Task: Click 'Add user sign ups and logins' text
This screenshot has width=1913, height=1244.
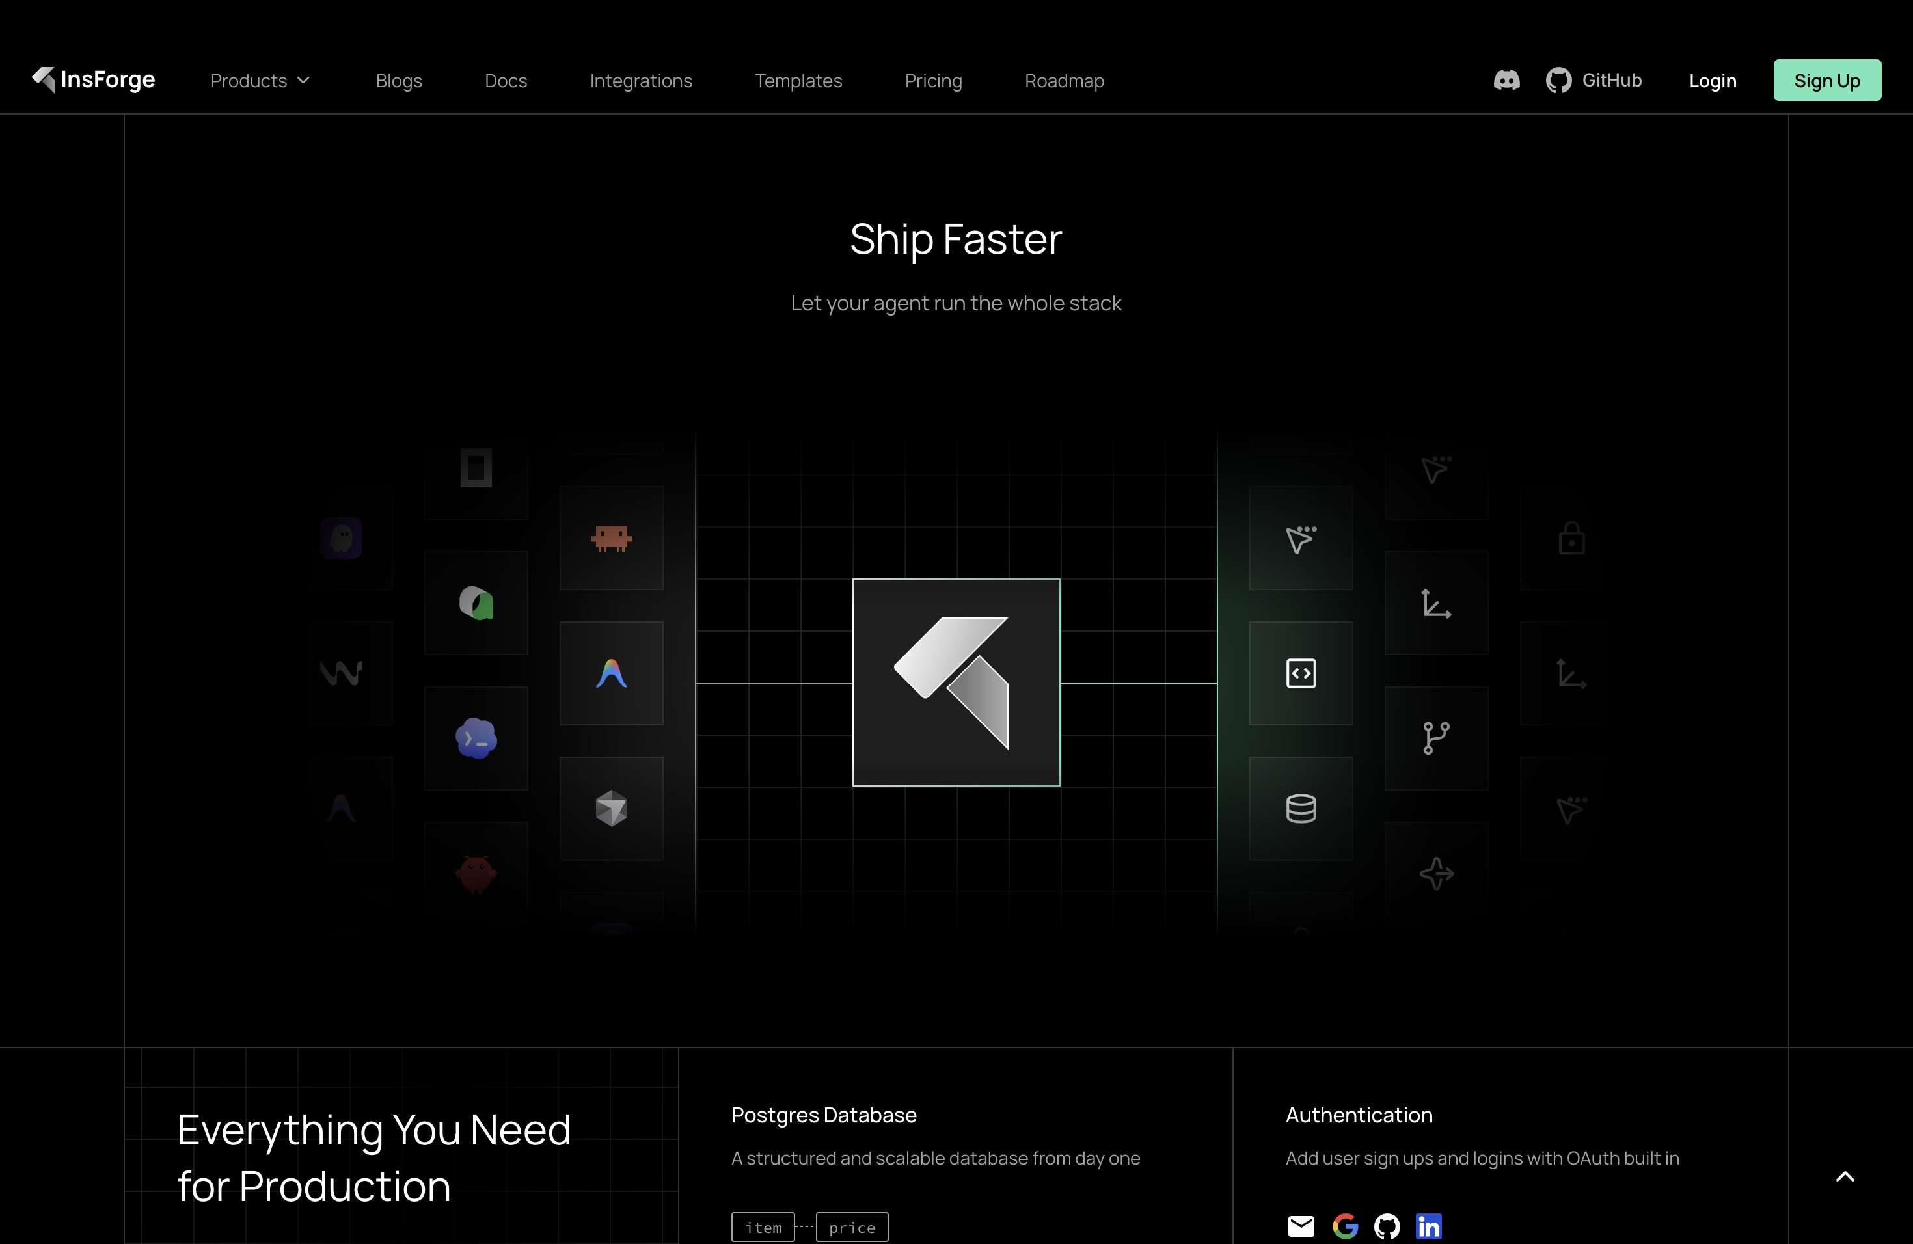Action: 1482,1158
